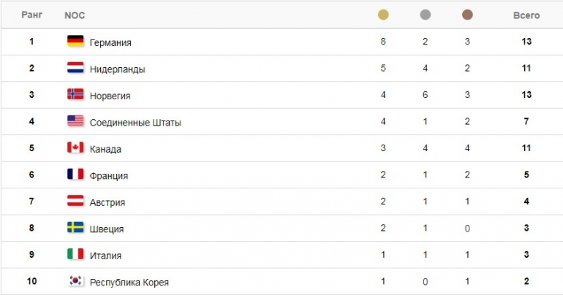
Task: Click the United States flag icon
Action: (x=75, y=121)
